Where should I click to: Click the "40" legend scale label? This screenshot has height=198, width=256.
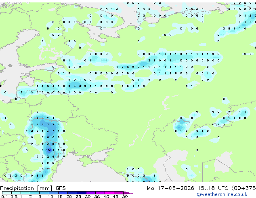pyautogui.click(x=106, y=196)
